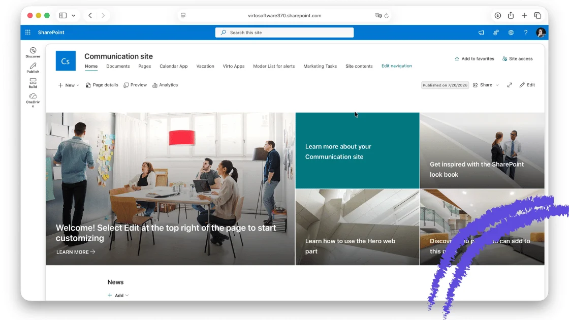Image resolution: width=569 pixels, height=320 pixels.
Task: Open Moder List for alerts
Action: point(274,67)
